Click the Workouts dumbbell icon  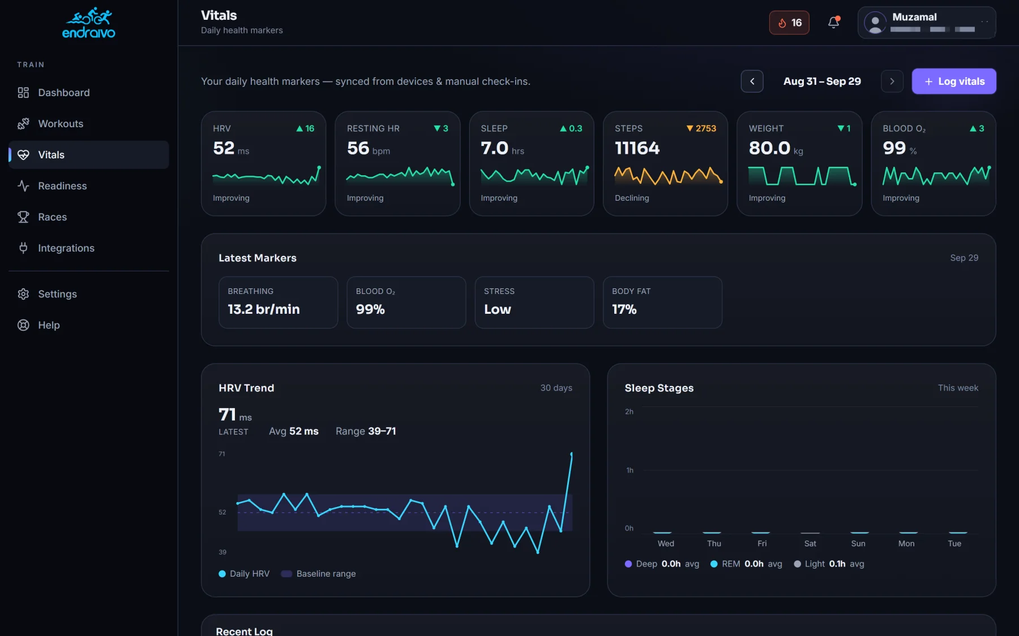pos(23,124)
